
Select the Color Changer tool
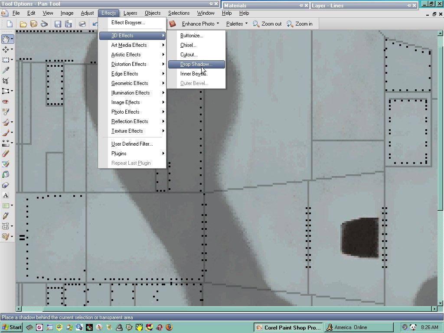[x=6, y=185]
